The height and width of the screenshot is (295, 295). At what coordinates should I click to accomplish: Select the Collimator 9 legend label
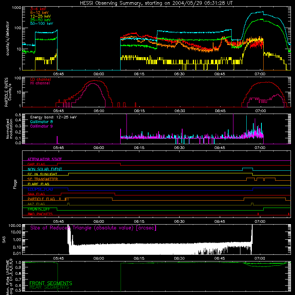click(x=41, y=126)
